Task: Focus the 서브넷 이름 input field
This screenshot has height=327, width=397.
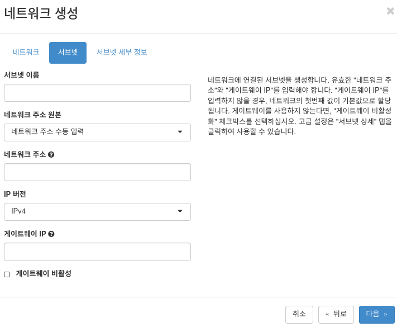Action: [97, 93]
